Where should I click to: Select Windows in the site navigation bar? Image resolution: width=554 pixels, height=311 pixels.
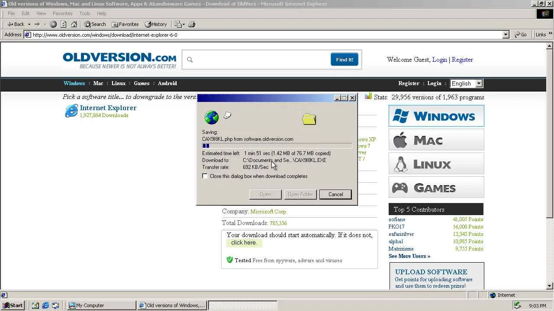74,83
